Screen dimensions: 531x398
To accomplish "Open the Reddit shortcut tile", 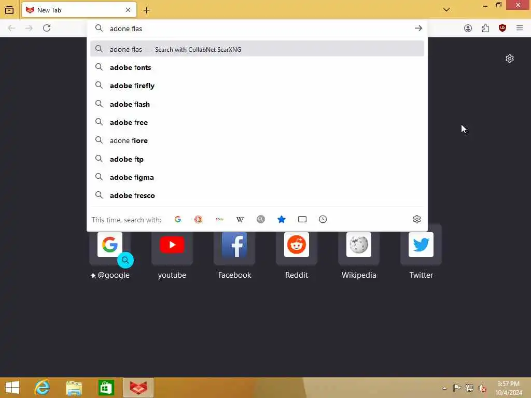I will point(297,252).
